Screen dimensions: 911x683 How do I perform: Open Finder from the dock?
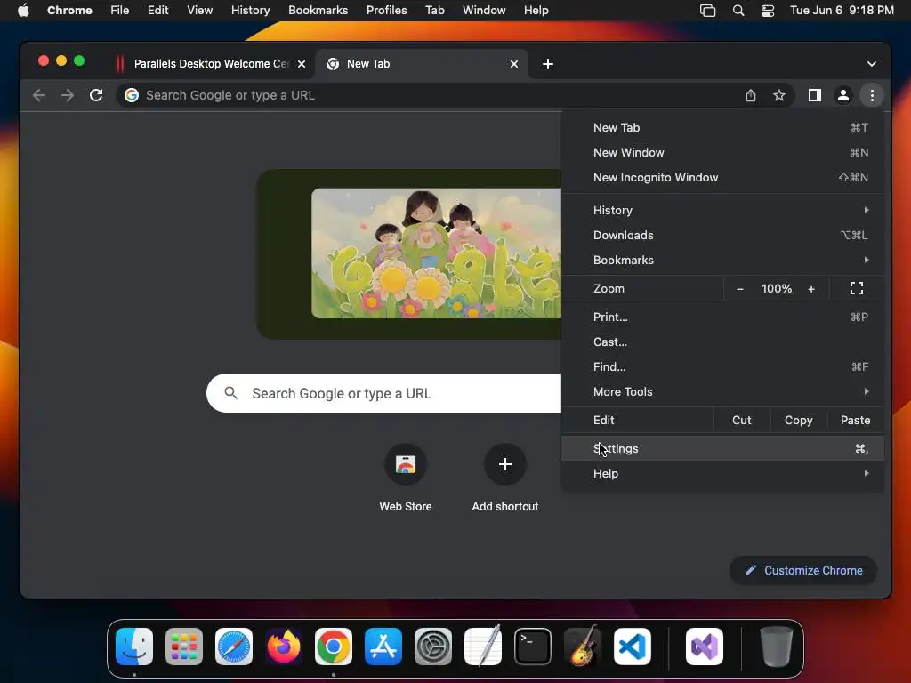(x=134, y=647)
